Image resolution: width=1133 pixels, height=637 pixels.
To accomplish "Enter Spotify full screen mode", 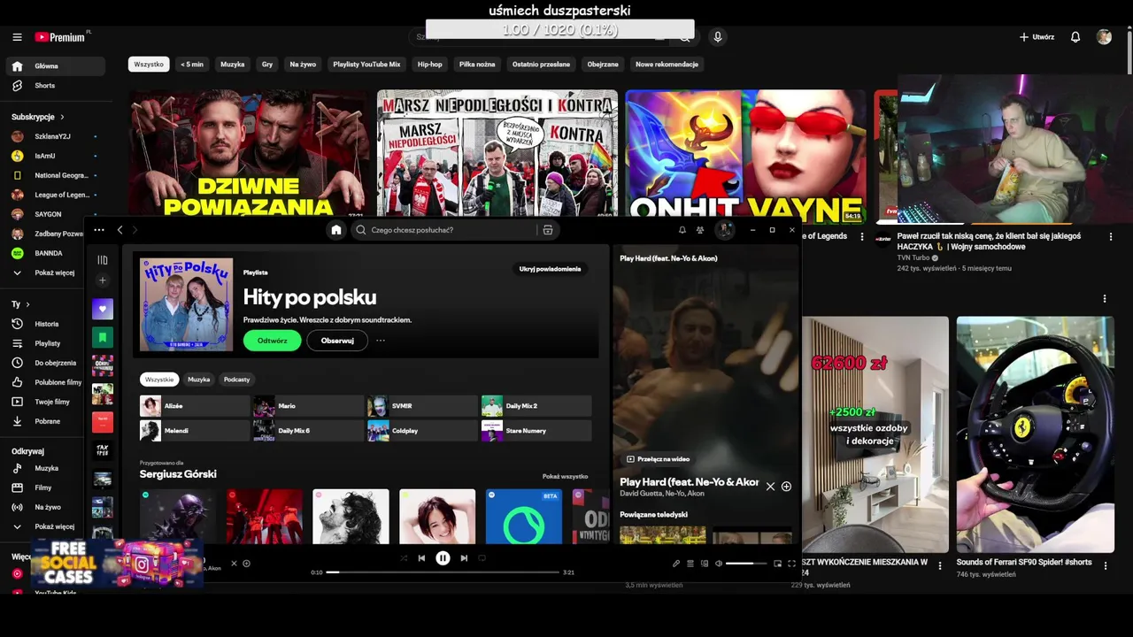I will click(792, 564).
